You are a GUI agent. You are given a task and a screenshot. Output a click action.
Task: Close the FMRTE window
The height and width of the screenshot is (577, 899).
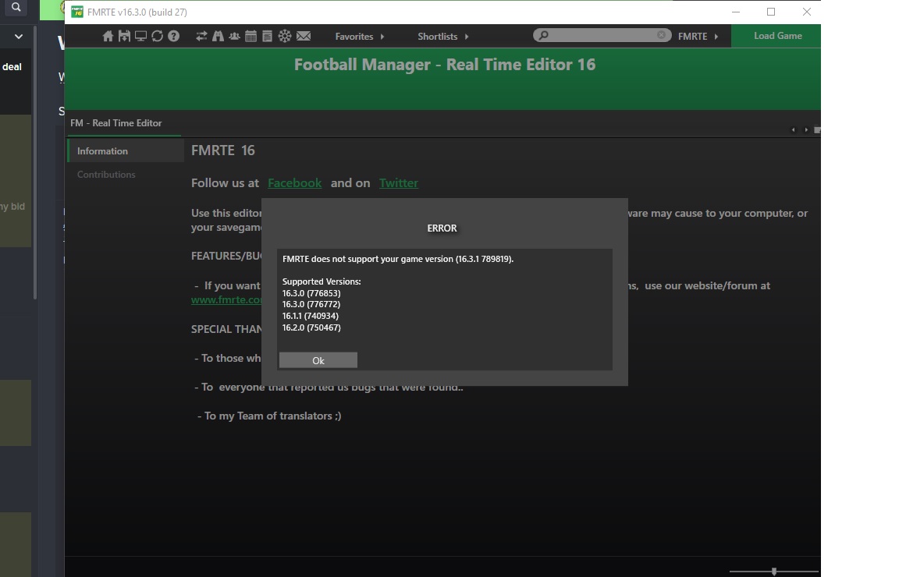click(x=806, y=12)
